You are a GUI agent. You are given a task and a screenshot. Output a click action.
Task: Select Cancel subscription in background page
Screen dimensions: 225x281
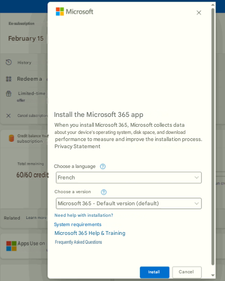32,116
